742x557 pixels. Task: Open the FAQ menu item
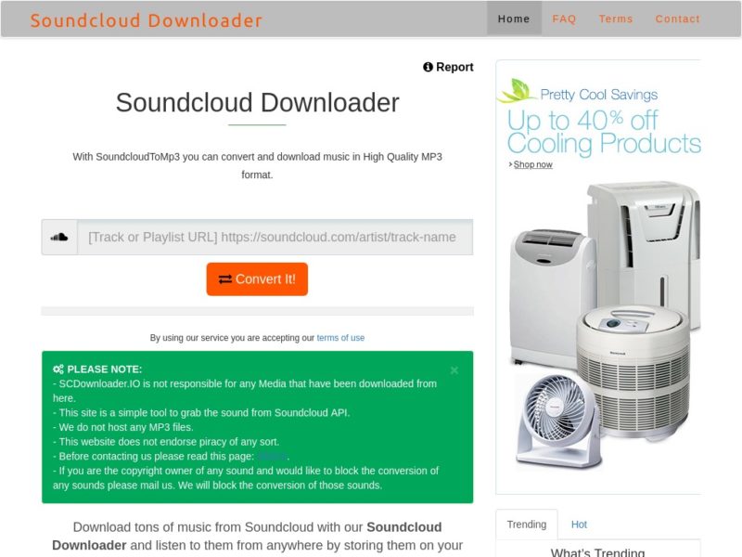564,19
